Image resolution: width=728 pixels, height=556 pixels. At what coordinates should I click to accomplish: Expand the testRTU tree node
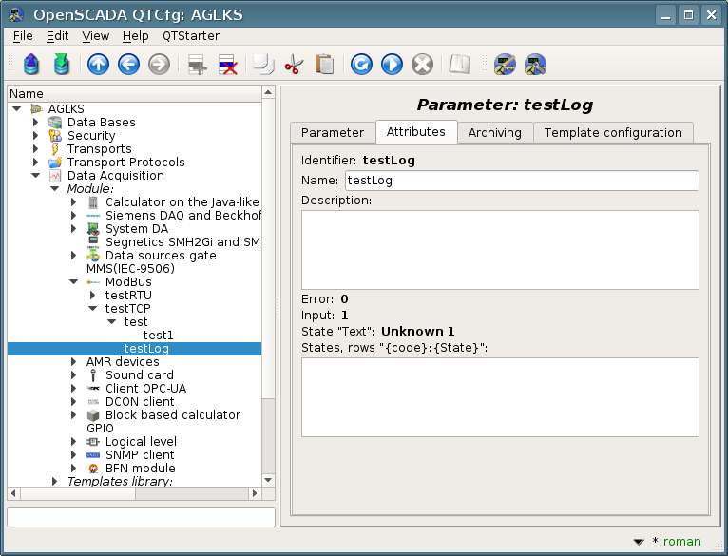click(x=92, y=296)
